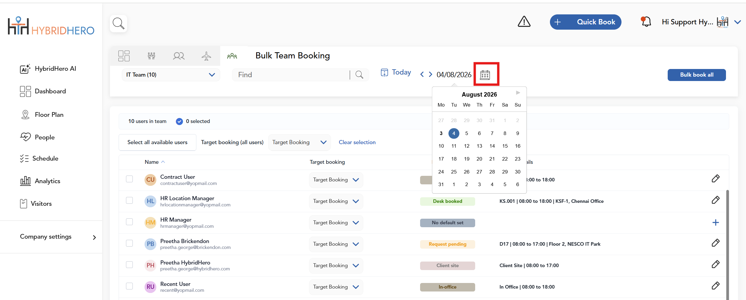Open Target Booking dropdown for all users
This screenshot has width=746, height=300.
click(x=299, y=142)
